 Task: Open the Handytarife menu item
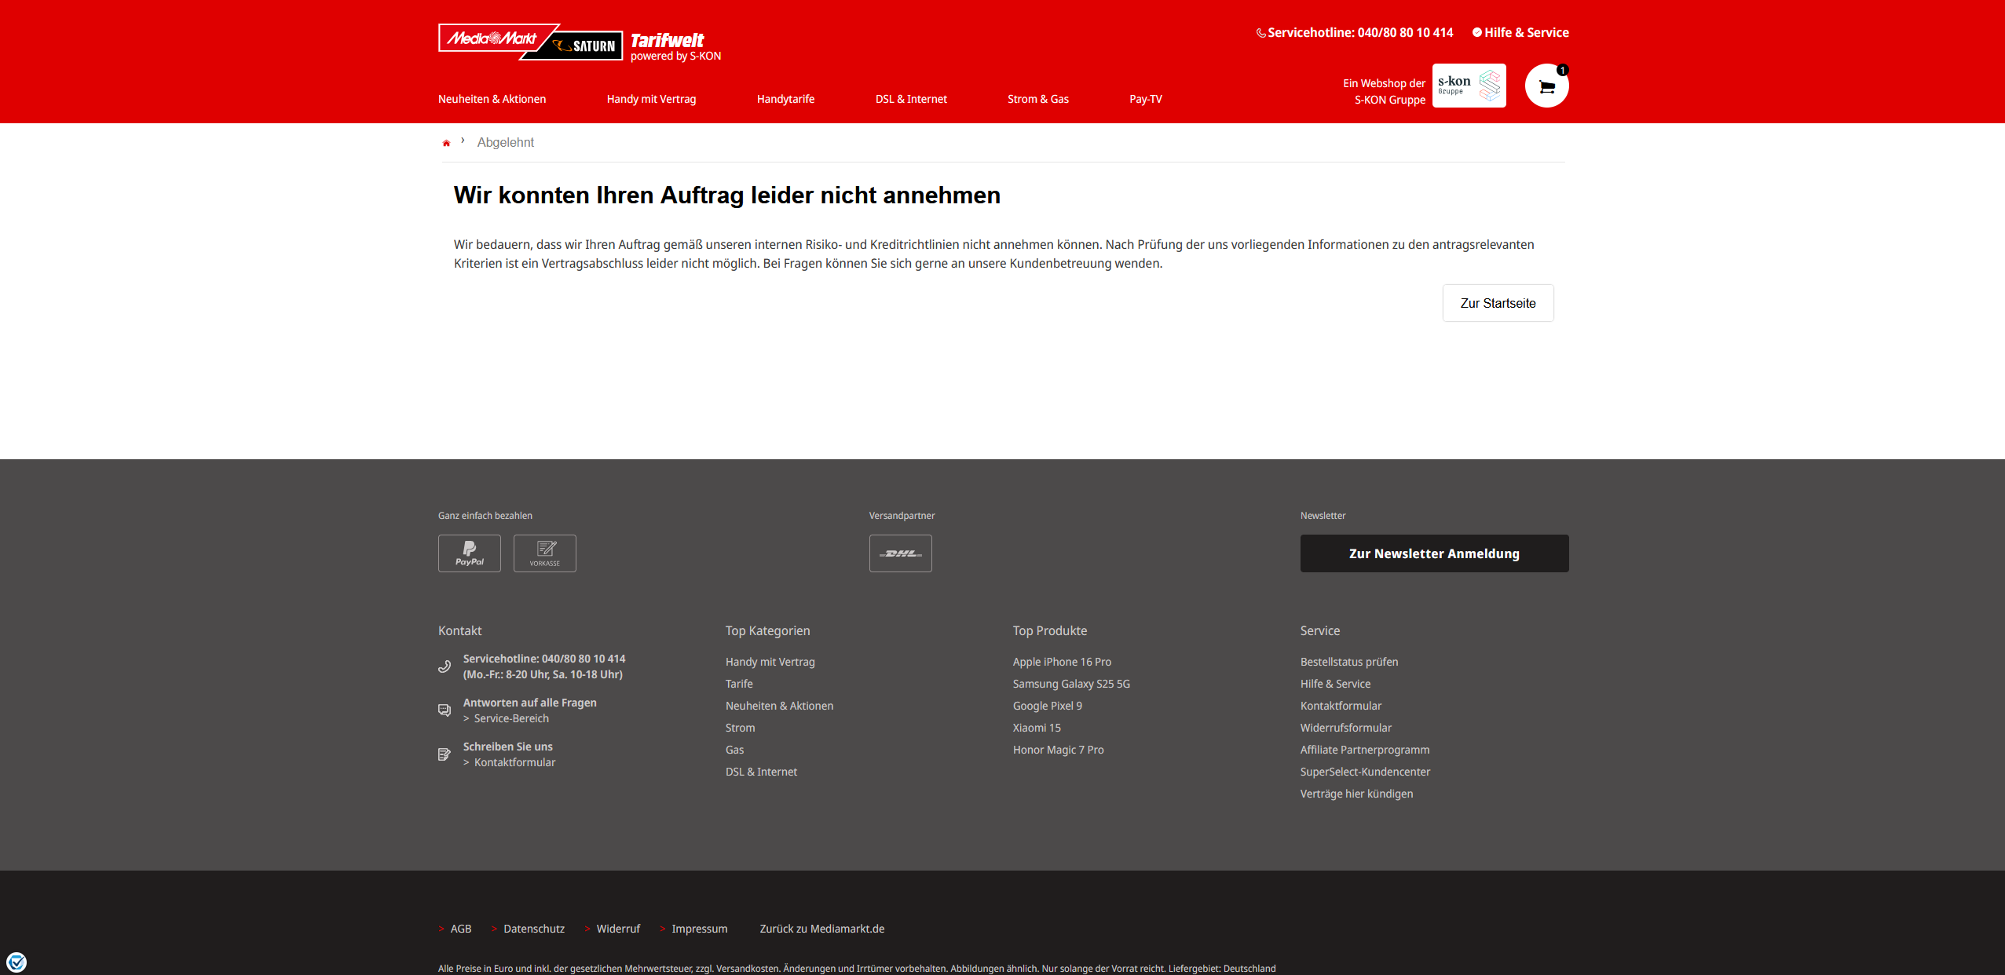[x=785, y=99]
